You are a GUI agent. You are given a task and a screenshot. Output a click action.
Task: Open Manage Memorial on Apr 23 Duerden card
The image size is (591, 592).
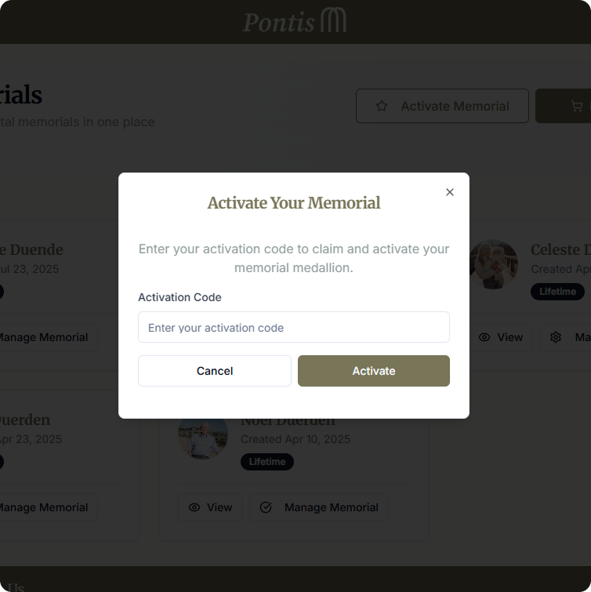(x=42, y=507)
